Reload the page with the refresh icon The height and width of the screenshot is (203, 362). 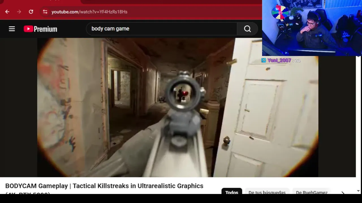point(31,12)
